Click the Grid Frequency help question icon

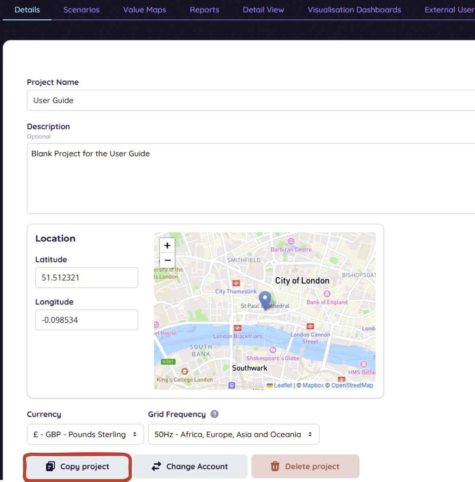point(215,414)
